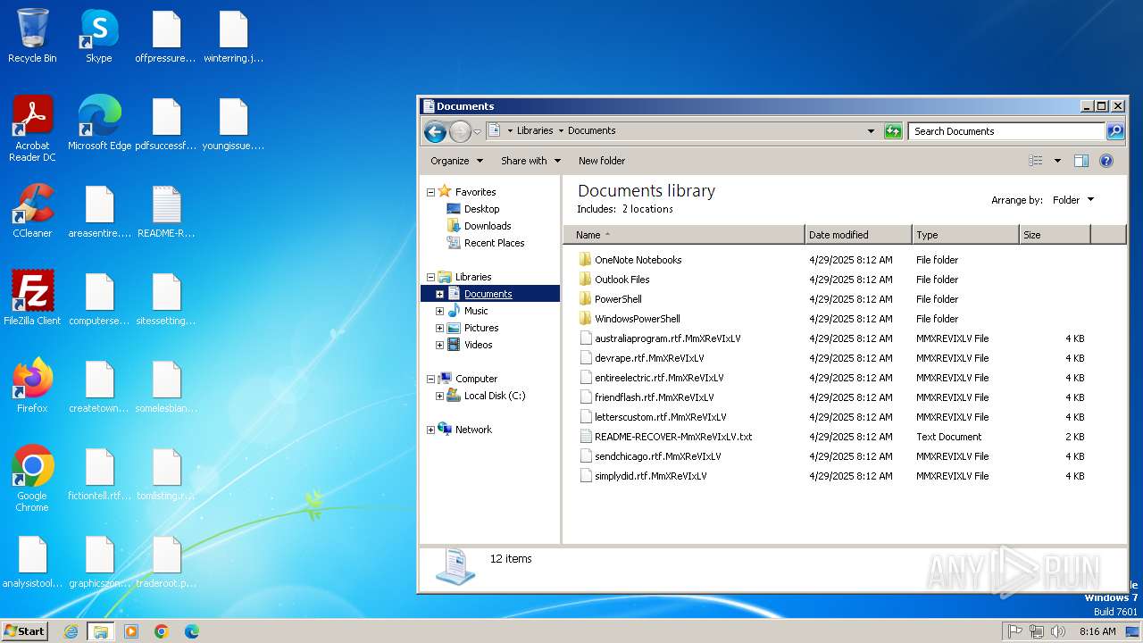Toggle the preview pane icon

[1081, 161]
